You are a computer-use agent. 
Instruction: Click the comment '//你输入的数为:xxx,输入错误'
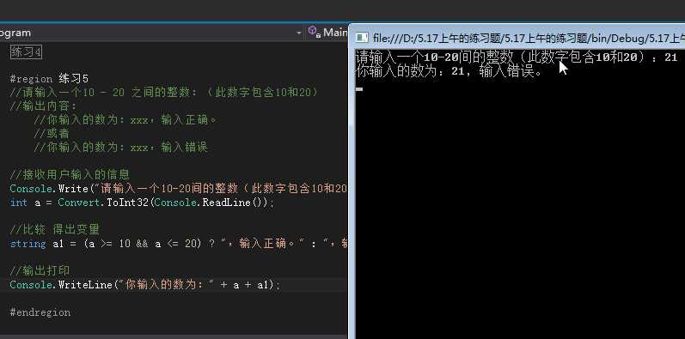coord(120,148)
